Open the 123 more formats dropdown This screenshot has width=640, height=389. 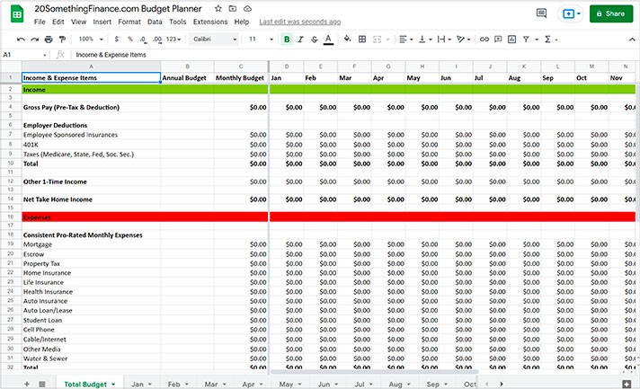(x=173, y=40)
